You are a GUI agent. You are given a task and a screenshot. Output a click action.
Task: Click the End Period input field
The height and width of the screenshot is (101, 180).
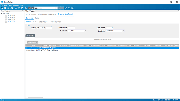(110, 28)
